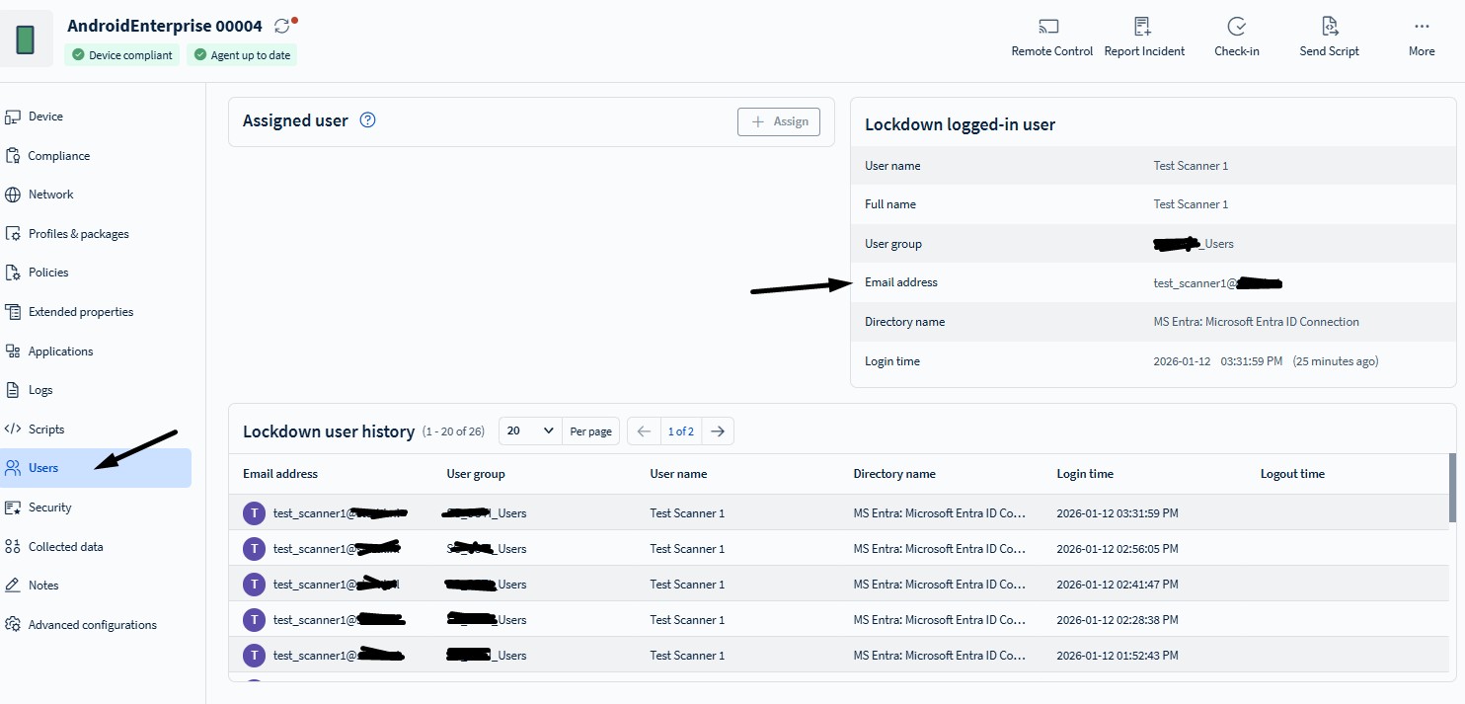The width and height of the screenshot is (1465, 704).
Task: Open the Security sidebar item
Action: pyautogui.click(x=49, y=508)
